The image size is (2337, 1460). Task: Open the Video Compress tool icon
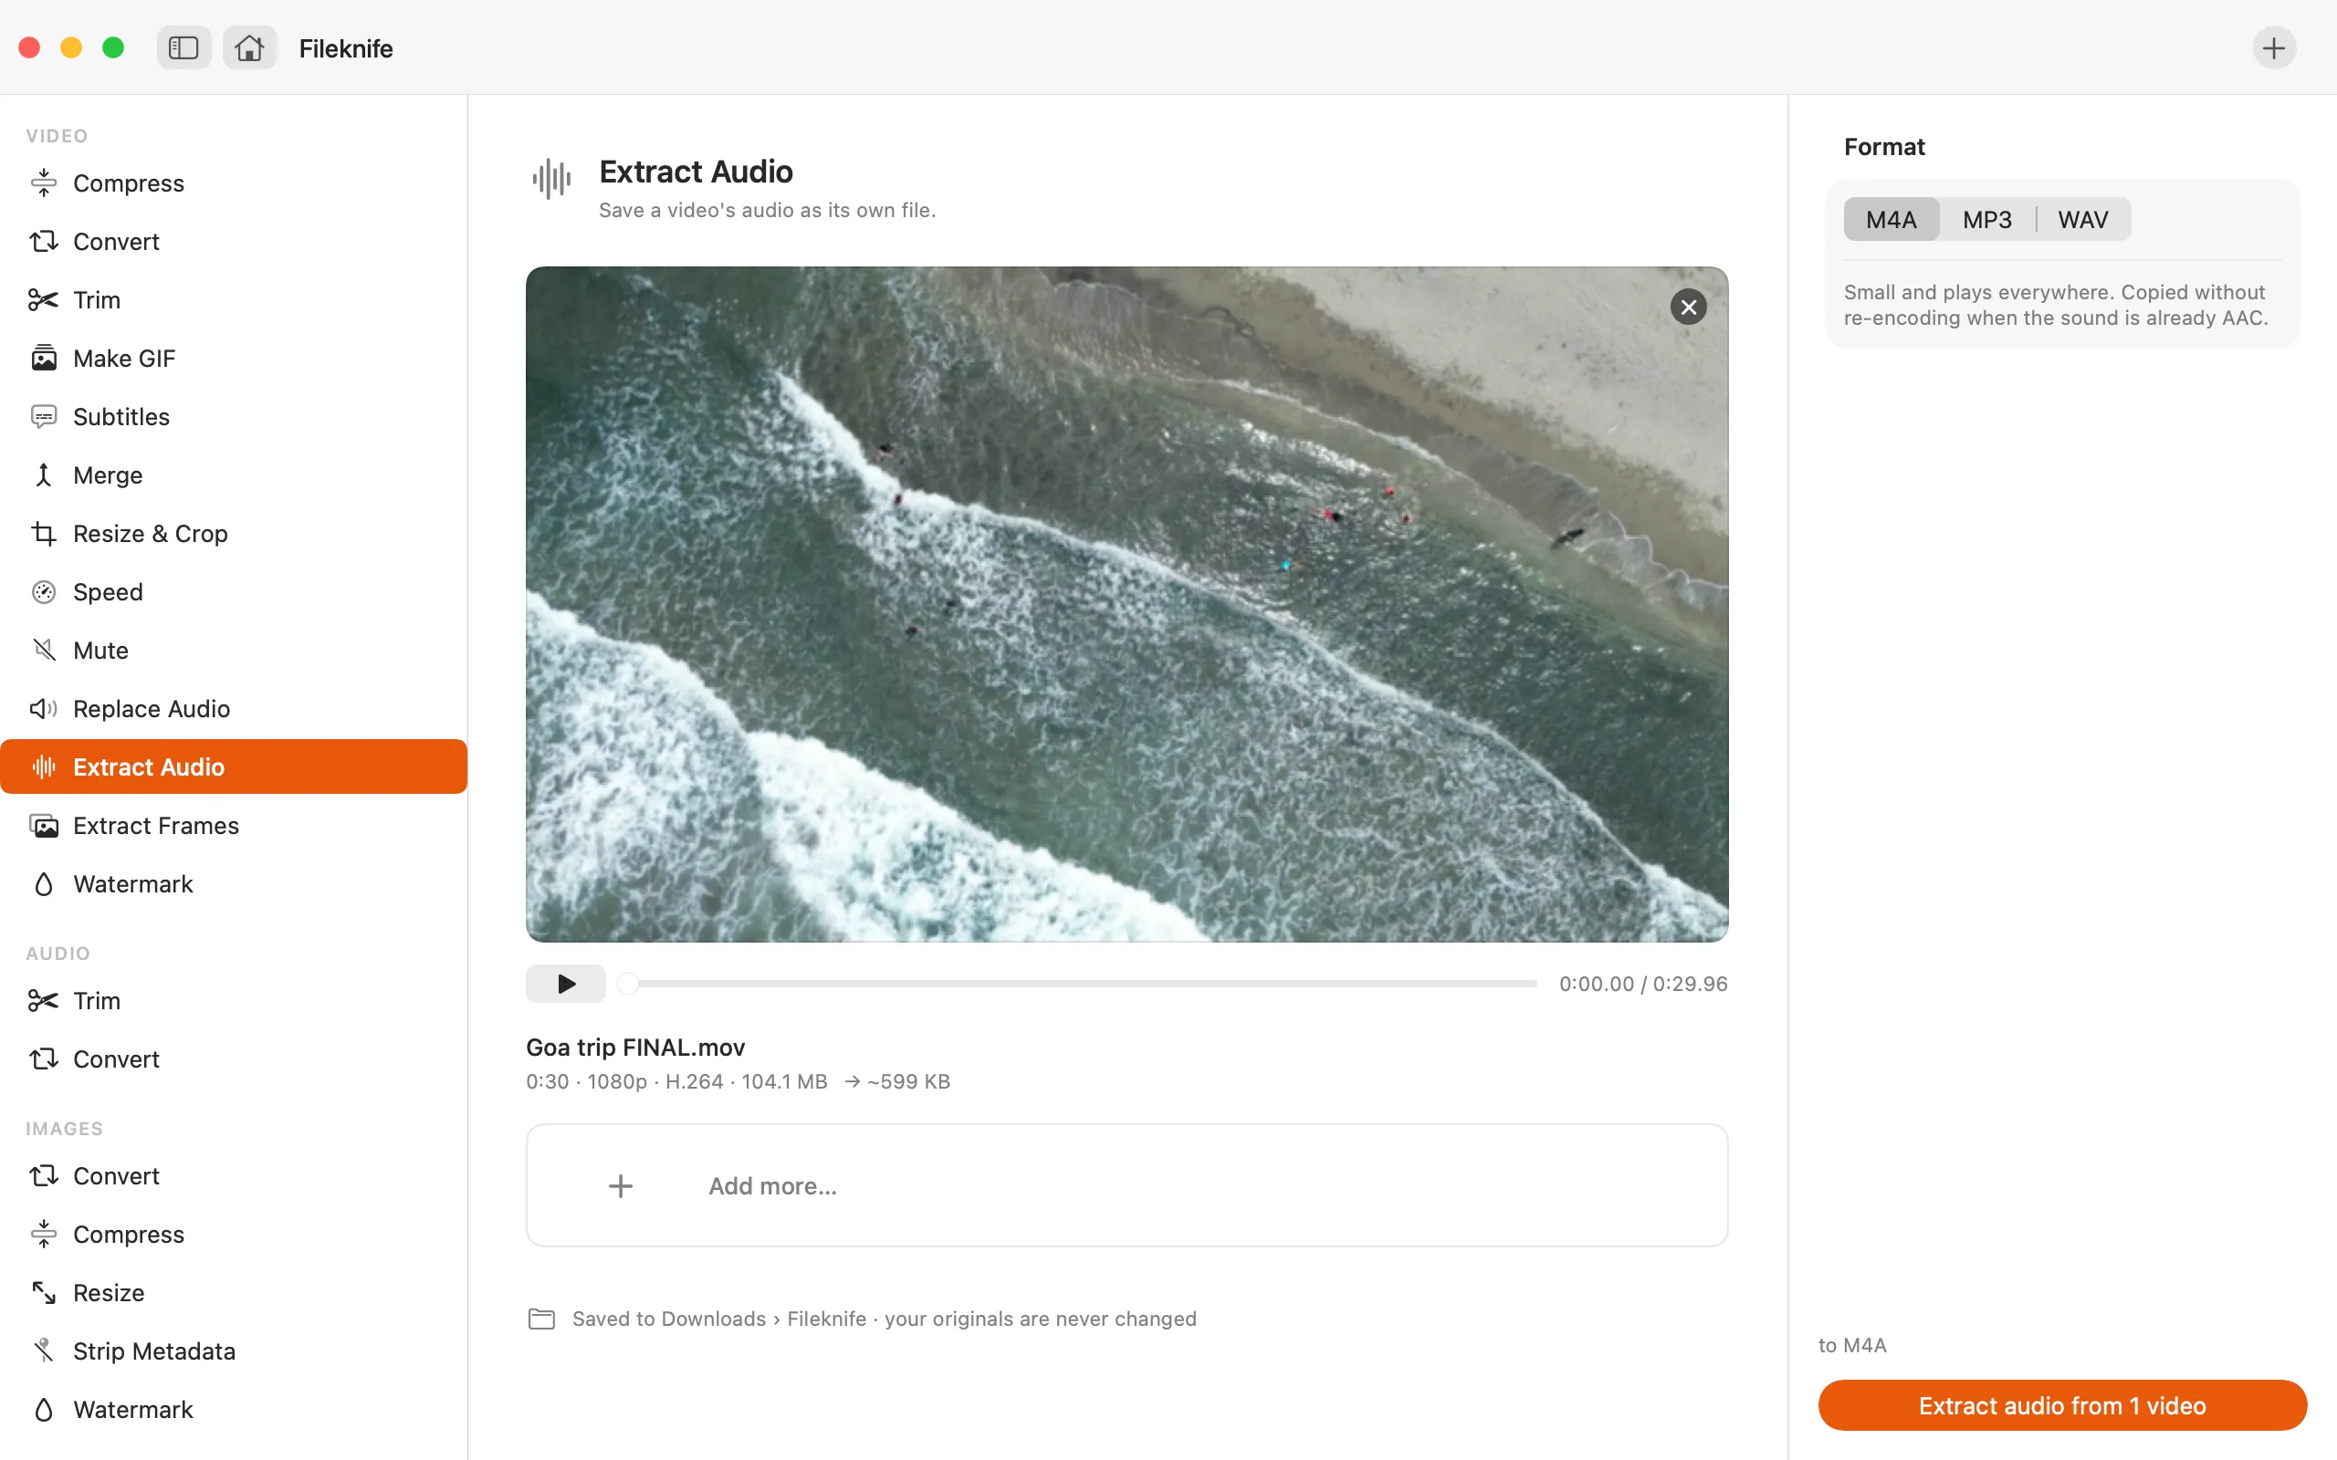pos(44,182)
